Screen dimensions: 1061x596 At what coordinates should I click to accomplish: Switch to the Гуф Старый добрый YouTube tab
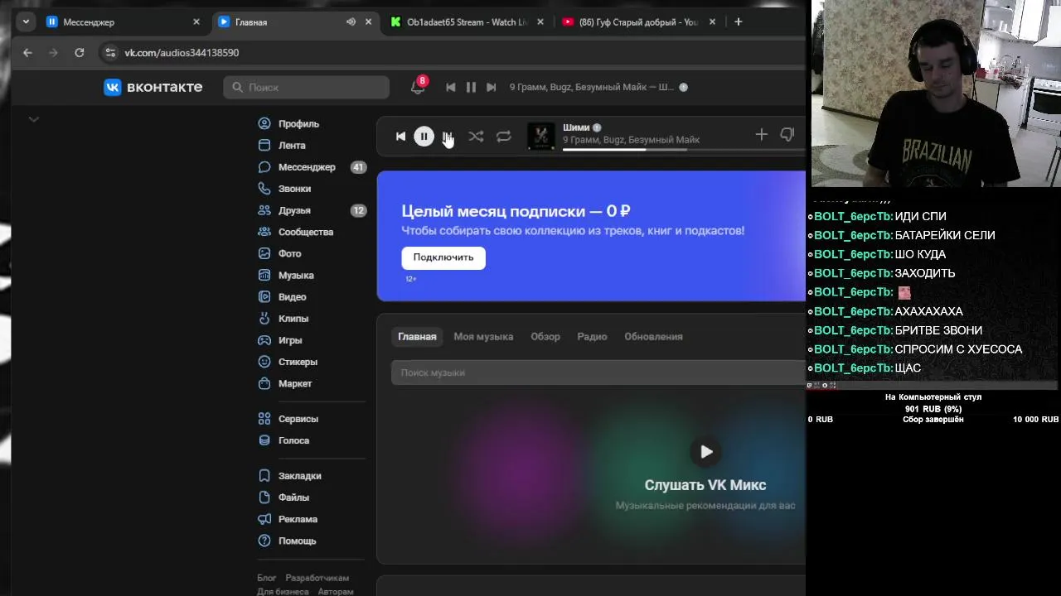[x=638, y=22]
